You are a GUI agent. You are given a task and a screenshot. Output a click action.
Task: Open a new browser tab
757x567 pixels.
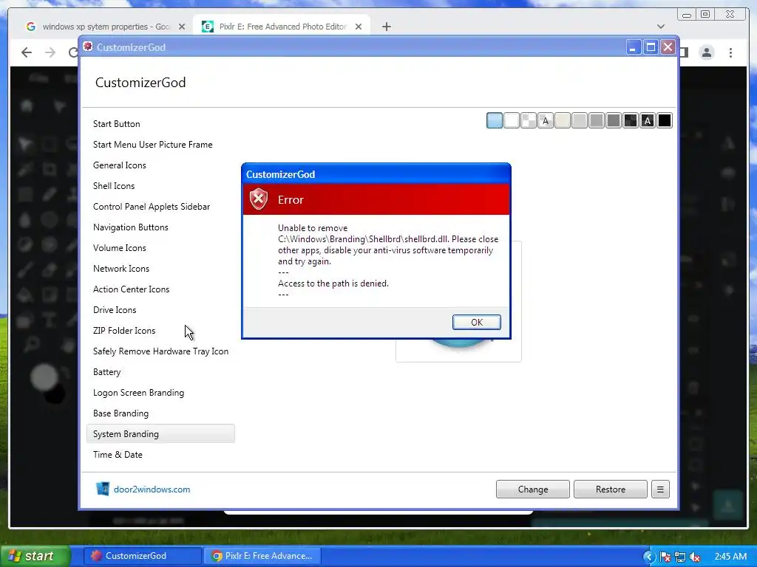386,27
